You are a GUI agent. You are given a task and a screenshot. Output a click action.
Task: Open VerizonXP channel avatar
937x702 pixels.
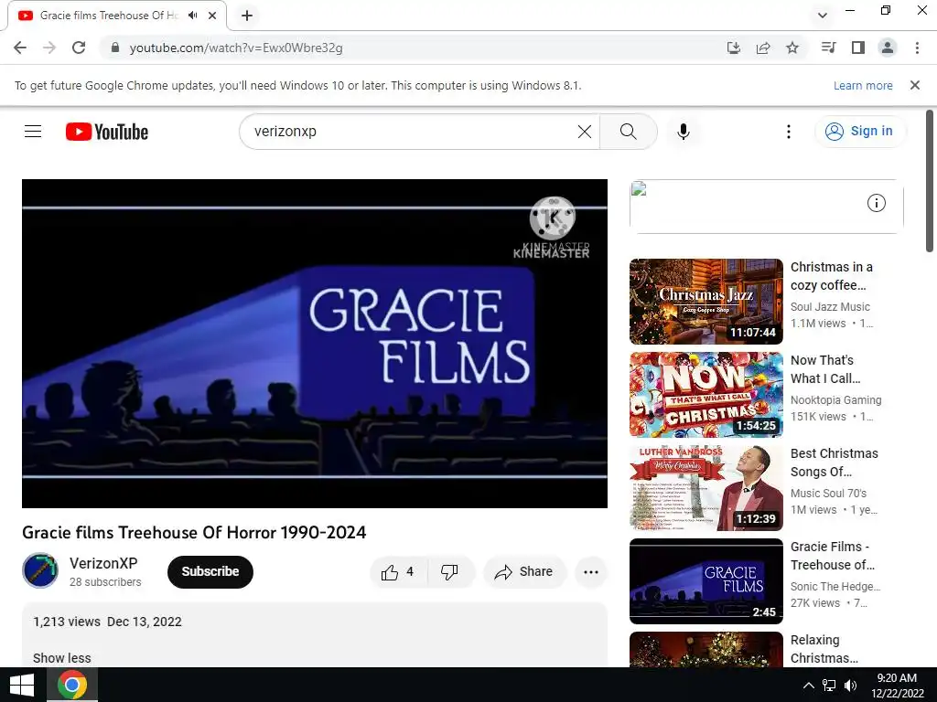tap(40, 570)
